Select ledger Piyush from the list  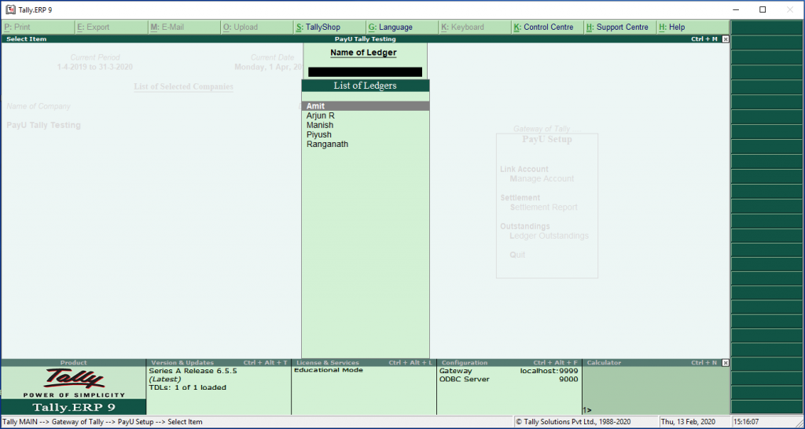pos(365,135)
